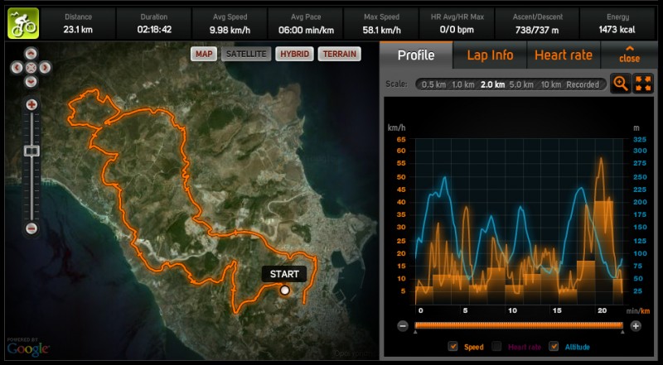Set chart scale to 5.0 km
The height and width of the screenshot is (365, 663).
click(x=521, y=84)
